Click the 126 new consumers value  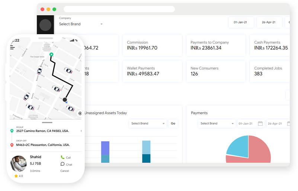coord(194,74)
